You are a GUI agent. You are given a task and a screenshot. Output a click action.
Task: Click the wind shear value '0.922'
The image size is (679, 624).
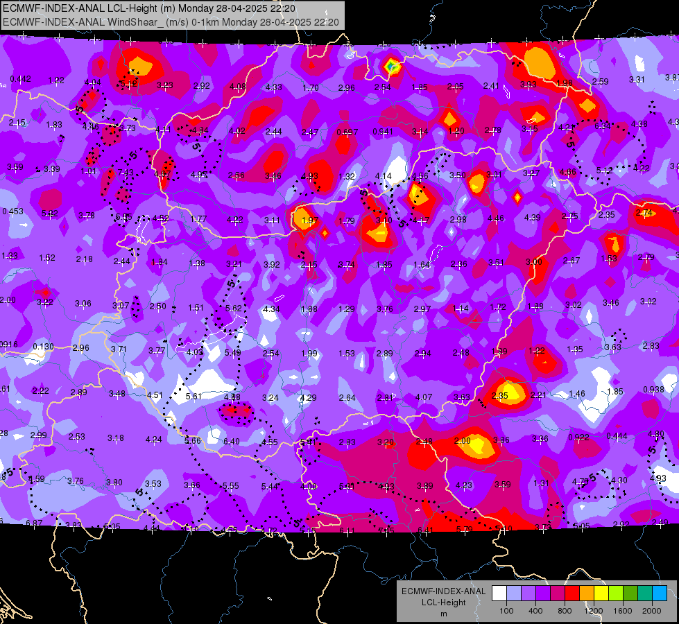pos(579,437)
